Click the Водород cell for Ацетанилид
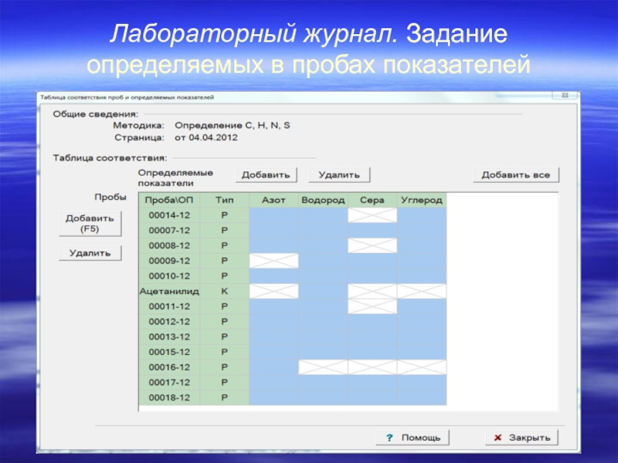Image resolution: width=618 pixels, height=463 pixels. point(323,292)
